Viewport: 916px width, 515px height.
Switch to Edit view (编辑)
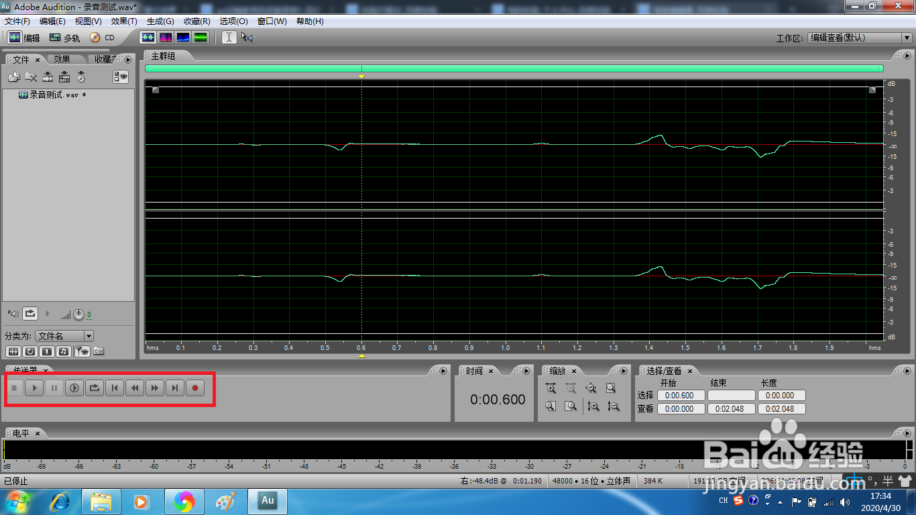pyautogui.click(x=24, y=38)
